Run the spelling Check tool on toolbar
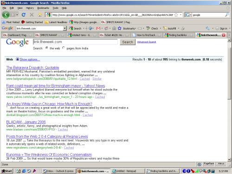 coord(152,28)
